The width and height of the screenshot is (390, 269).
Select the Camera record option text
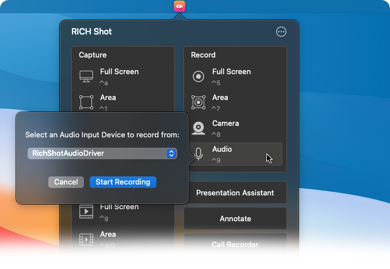[225, 124]
